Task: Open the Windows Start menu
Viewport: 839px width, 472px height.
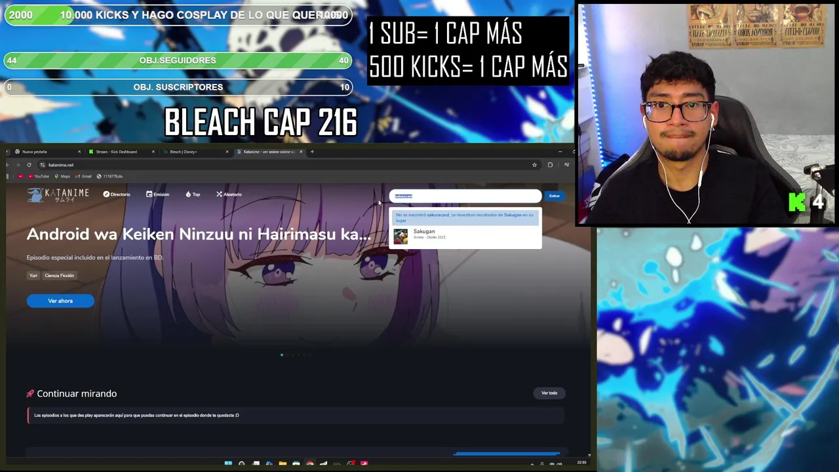Action: [x=228, y=463]
